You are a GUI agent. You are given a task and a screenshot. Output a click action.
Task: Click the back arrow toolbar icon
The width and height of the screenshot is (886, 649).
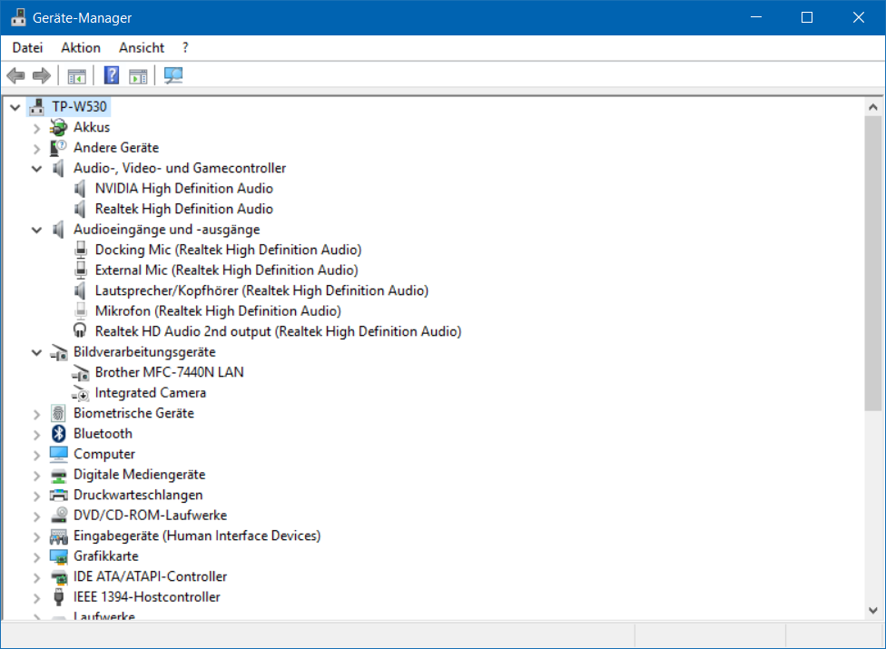pos(15,75)
